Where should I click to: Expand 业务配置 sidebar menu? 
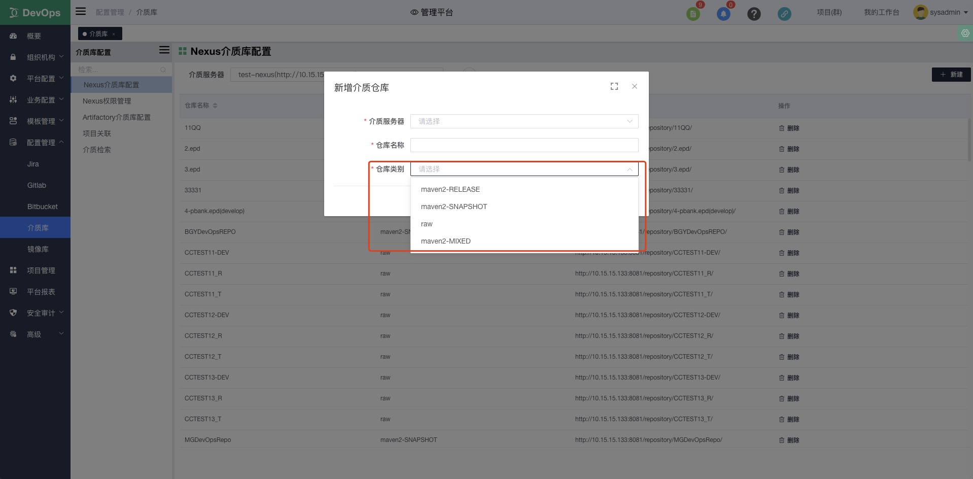35,100
